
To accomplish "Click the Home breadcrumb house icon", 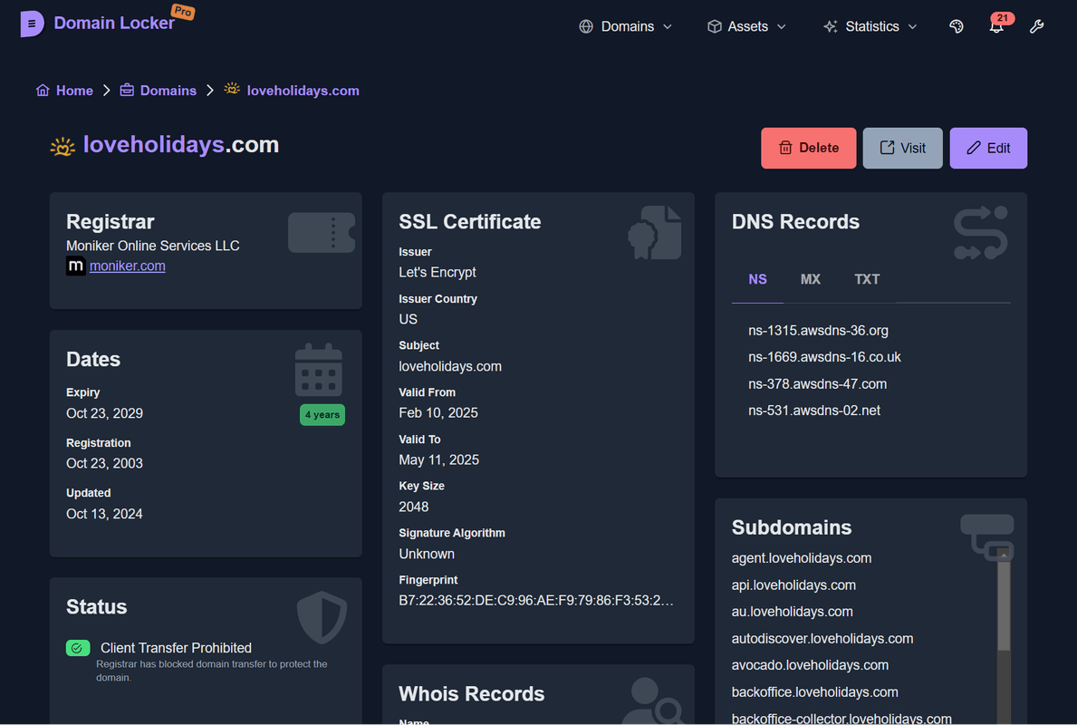I will point(43,91).
